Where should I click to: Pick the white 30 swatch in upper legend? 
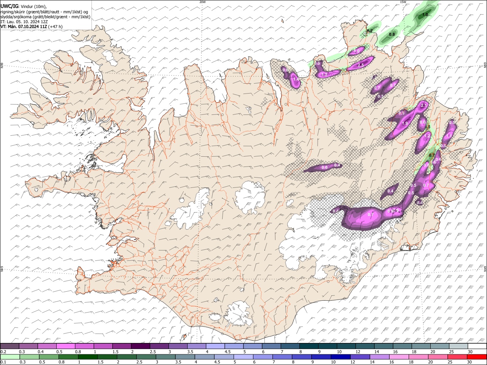(477, 346)
